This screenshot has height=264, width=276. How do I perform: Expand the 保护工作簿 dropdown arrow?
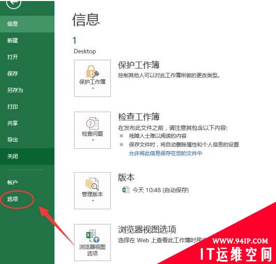click(x=93, y=88)
